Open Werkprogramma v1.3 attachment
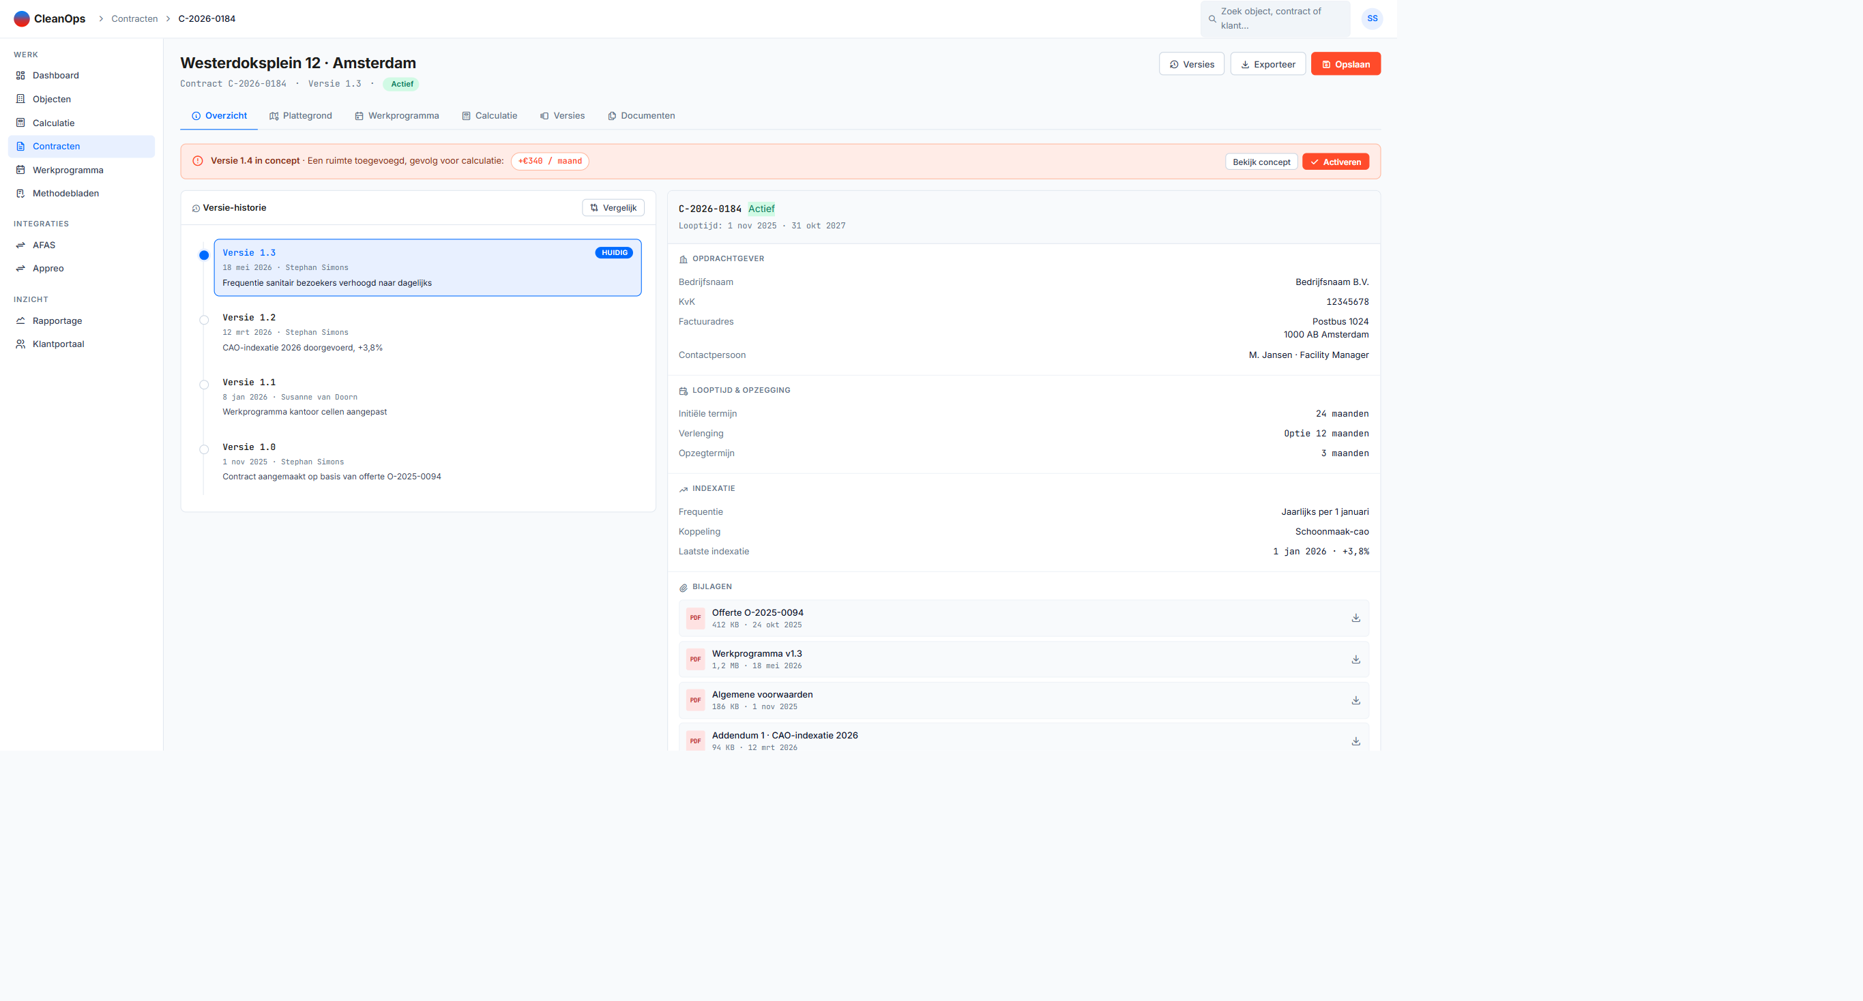 click(1023, 659)
